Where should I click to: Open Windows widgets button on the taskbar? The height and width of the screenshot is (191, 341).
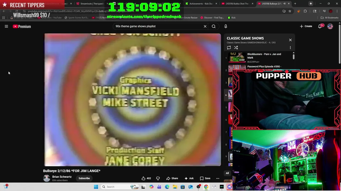[6, 186]
